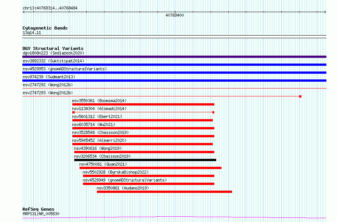Select the 13q14.11 band label
This screenshot has height=222, width=337.
(x=32, y=33)
